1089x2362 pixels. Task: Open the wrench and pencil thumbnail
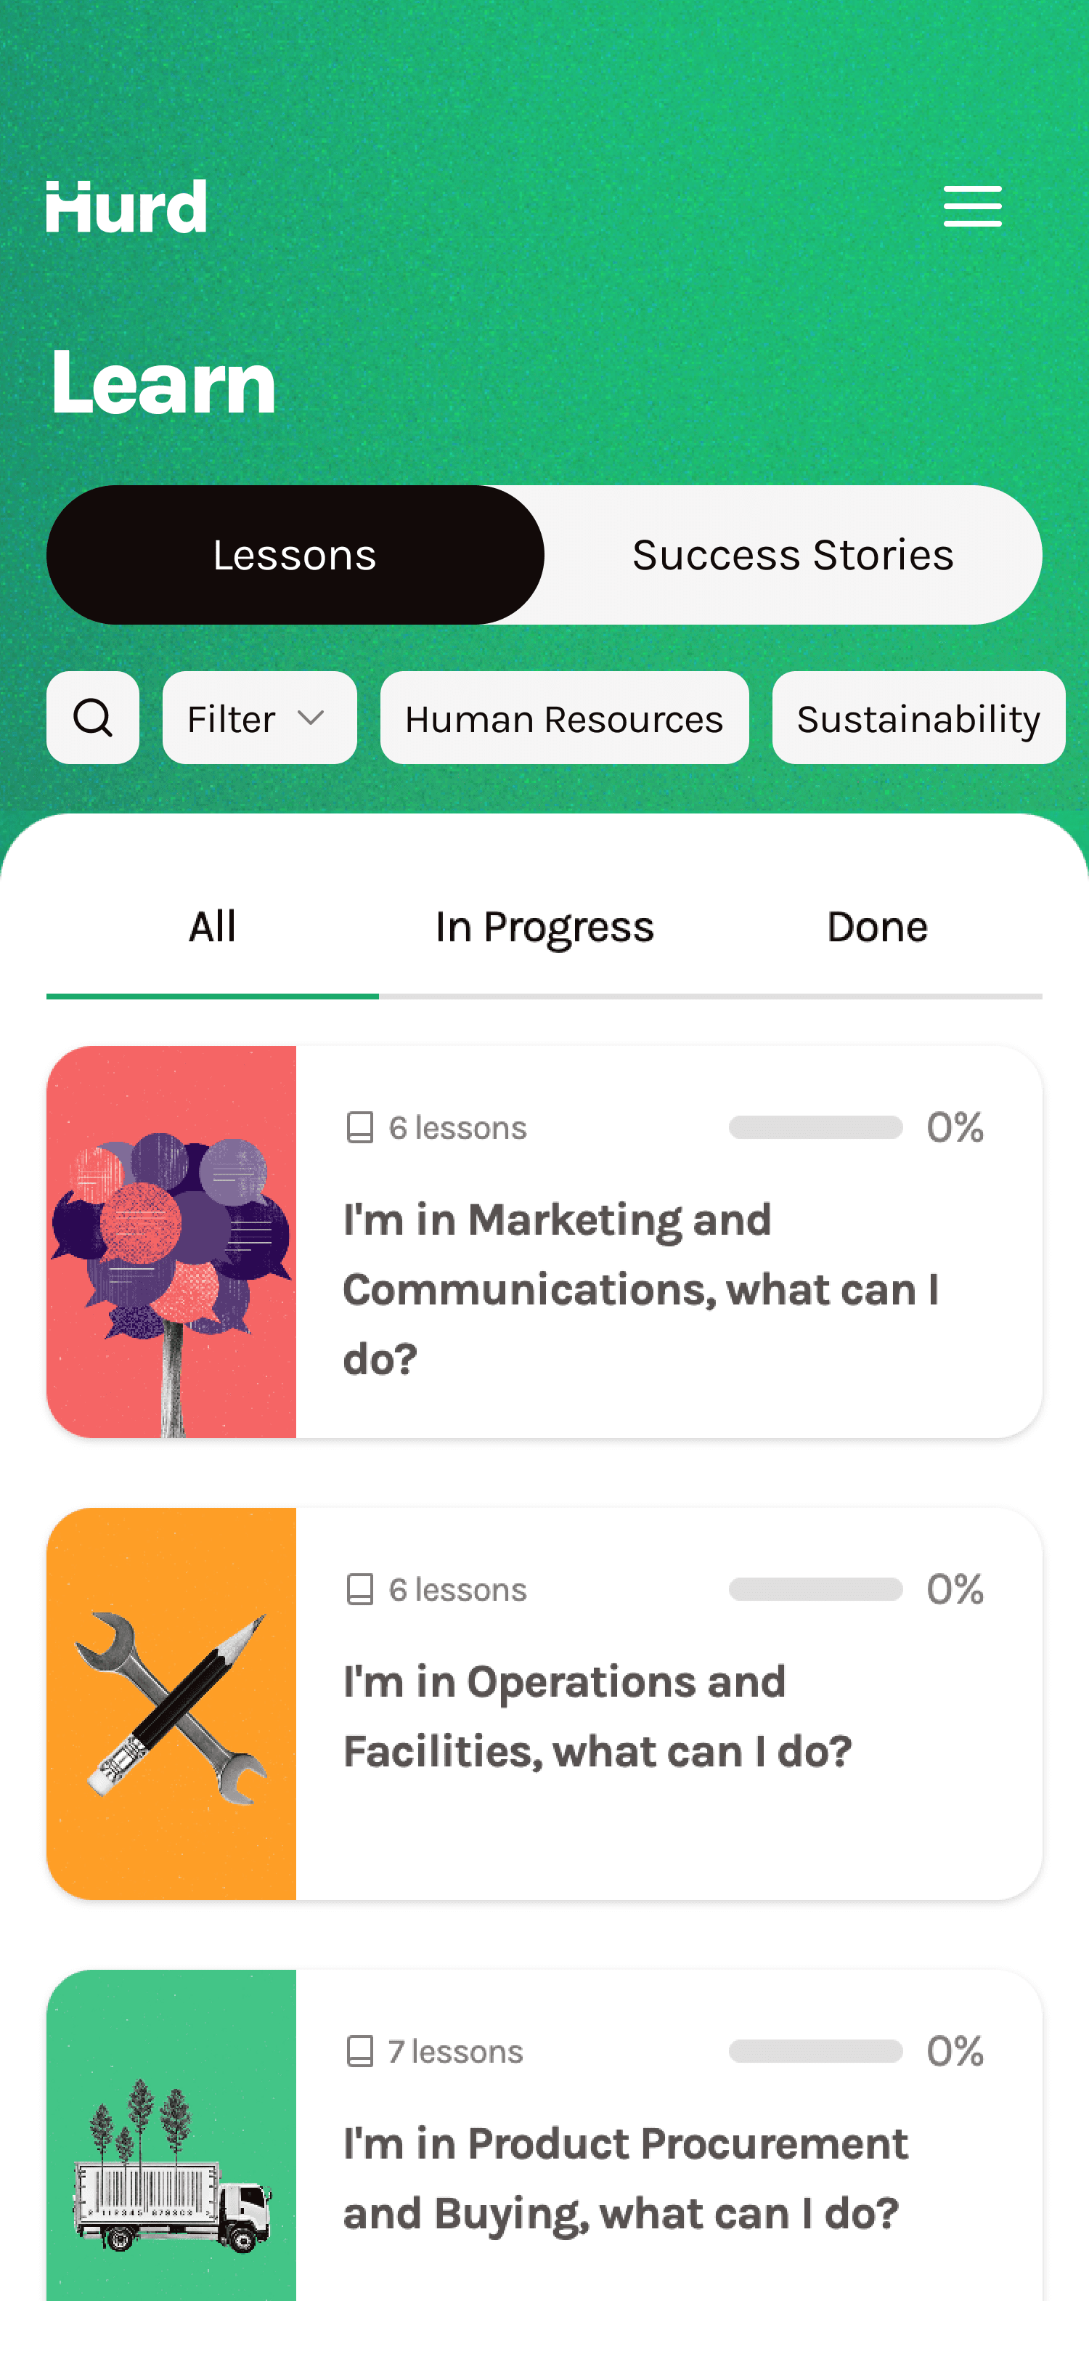(x=171, y=1704)
